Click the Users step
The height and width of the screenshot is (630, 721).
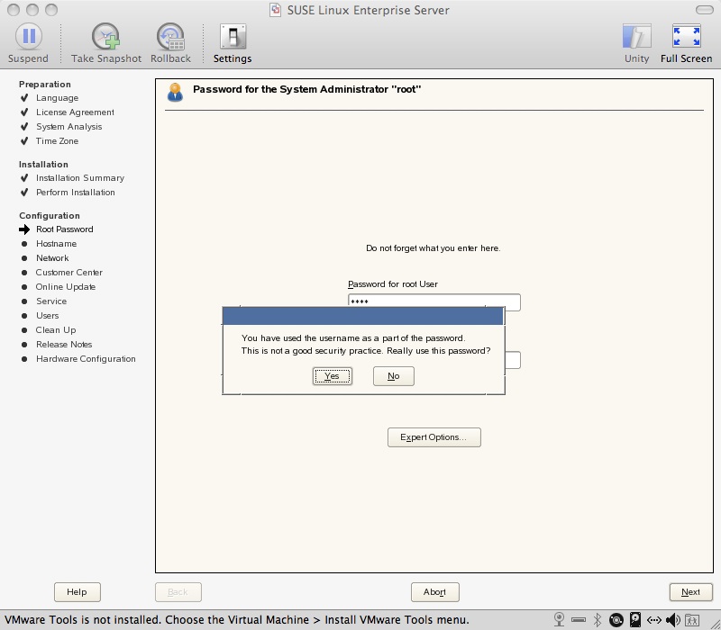[48, 316]
